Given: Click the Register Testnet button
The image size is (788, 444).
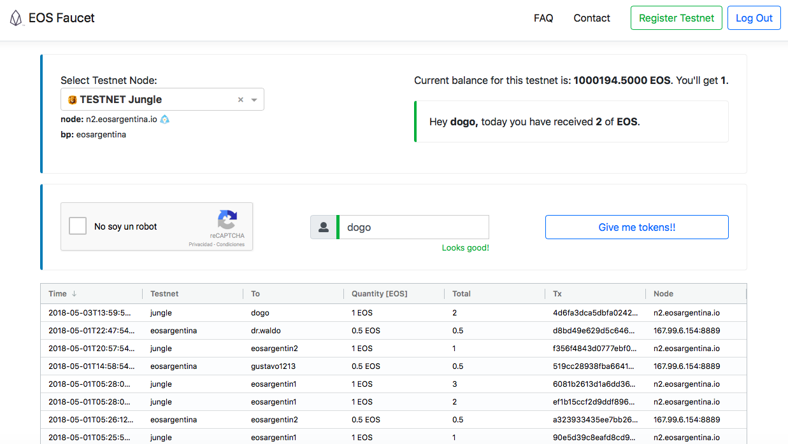Looking at the screenshot, I should [677, 18].
